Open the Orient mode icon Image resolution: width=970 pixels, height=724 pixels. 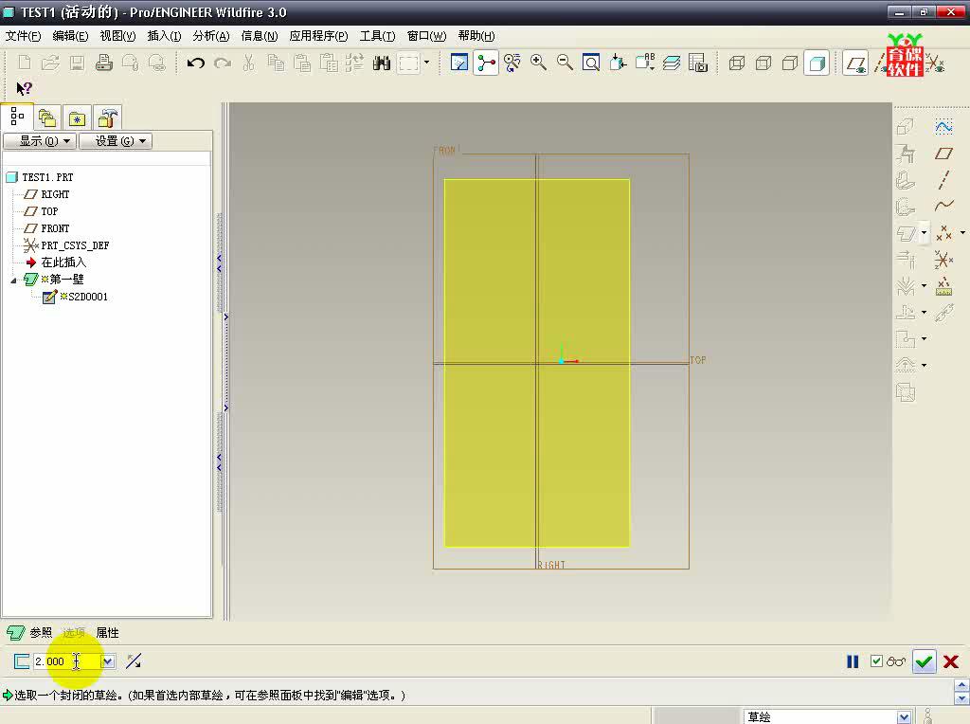pyautogui.click(x=512, y=63)
